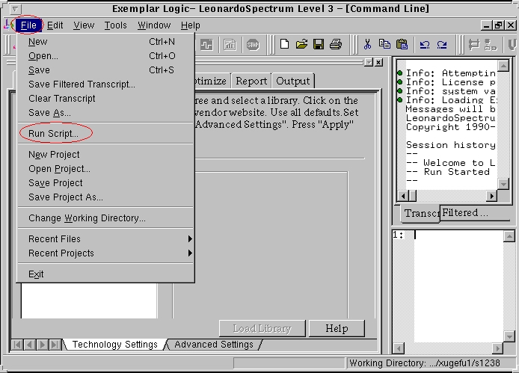Click the Help button
This screenshot has width=519, height=373.
pyautogui.click(x=337, y=328)
